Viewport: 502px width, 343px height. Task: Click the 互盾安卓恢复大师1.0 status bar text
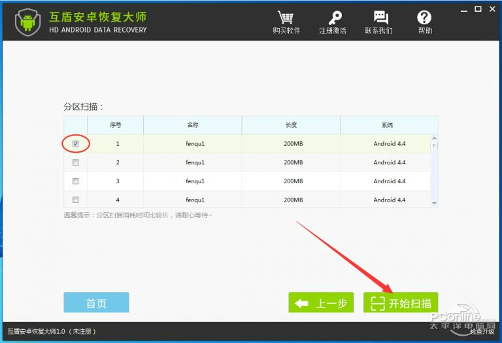(52, 331)
